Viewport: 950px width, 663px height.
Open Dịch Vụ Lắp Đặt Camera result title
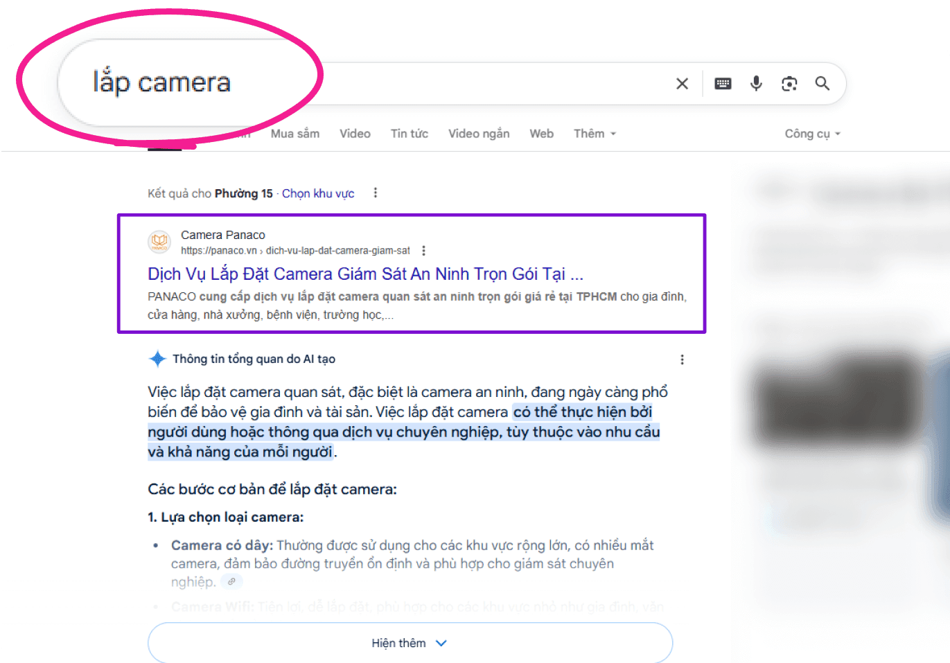pyautogui.click(x=365, y=274)
